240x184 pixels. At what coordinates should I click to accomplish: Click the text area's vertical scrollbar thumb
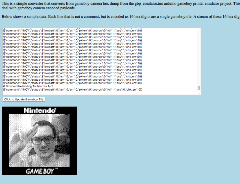(199, 88)
